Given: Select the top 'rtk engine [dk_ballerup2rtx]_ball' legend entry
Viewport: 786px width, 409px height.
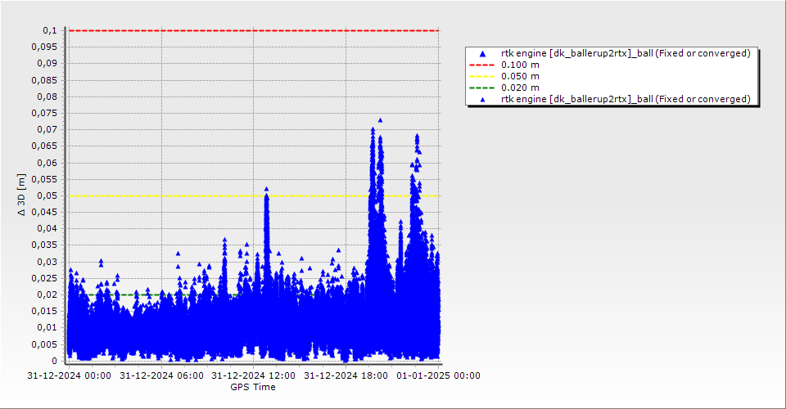Looking at the screenshot, I should [x=626, y=53].
